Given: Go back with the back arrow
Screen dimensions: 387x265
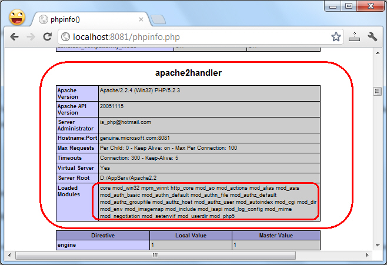Looking at the screenshot, I should click(x=15, y=37).
